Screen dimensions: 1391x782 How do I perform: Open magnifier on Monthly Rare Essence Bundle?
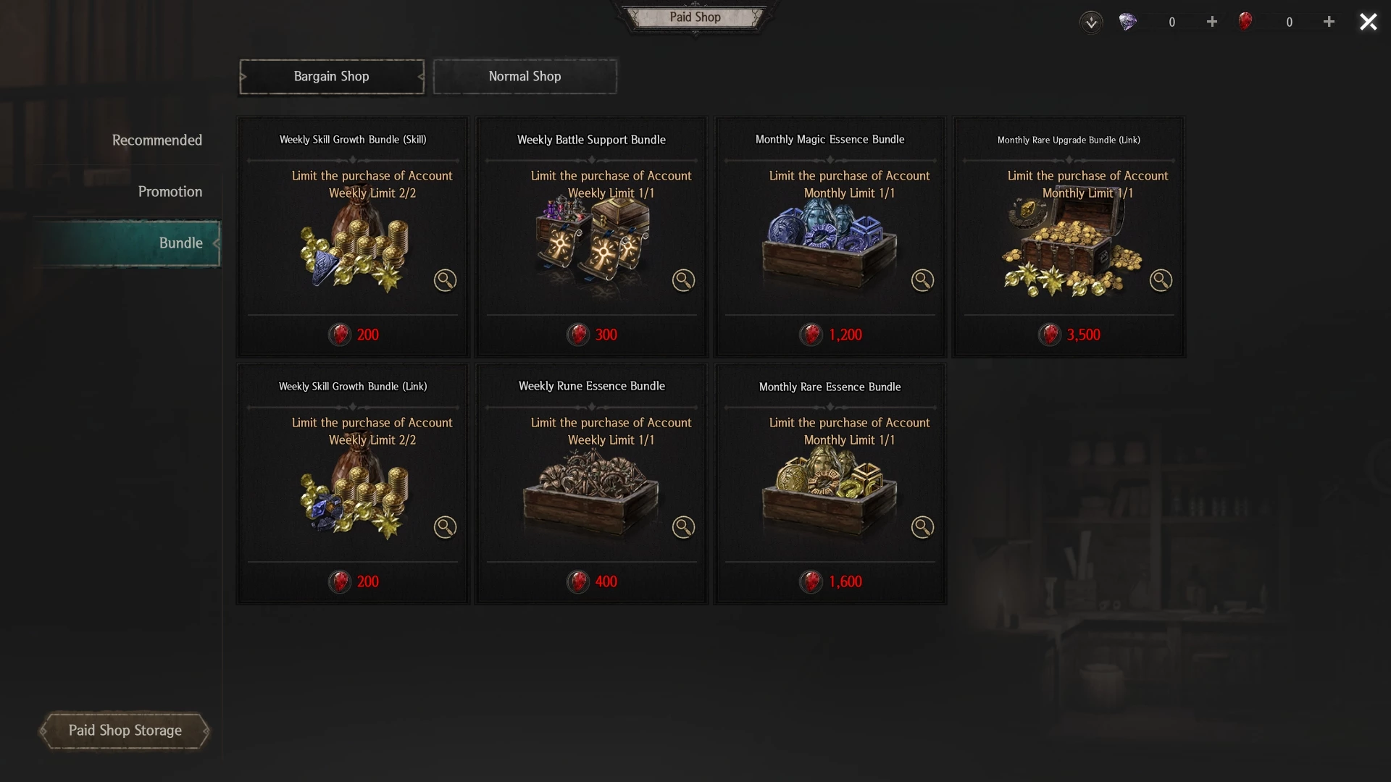tap(922, 527)
